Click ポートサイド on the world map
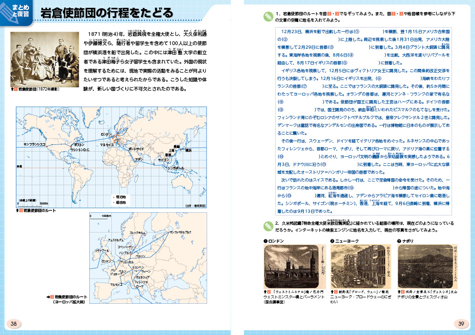This screenshot has width=475, height=335. click(x=136, y=149)
